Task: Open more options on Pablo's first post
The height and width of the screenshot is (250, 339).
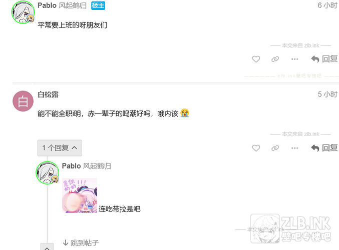Action: click(294, 59)
